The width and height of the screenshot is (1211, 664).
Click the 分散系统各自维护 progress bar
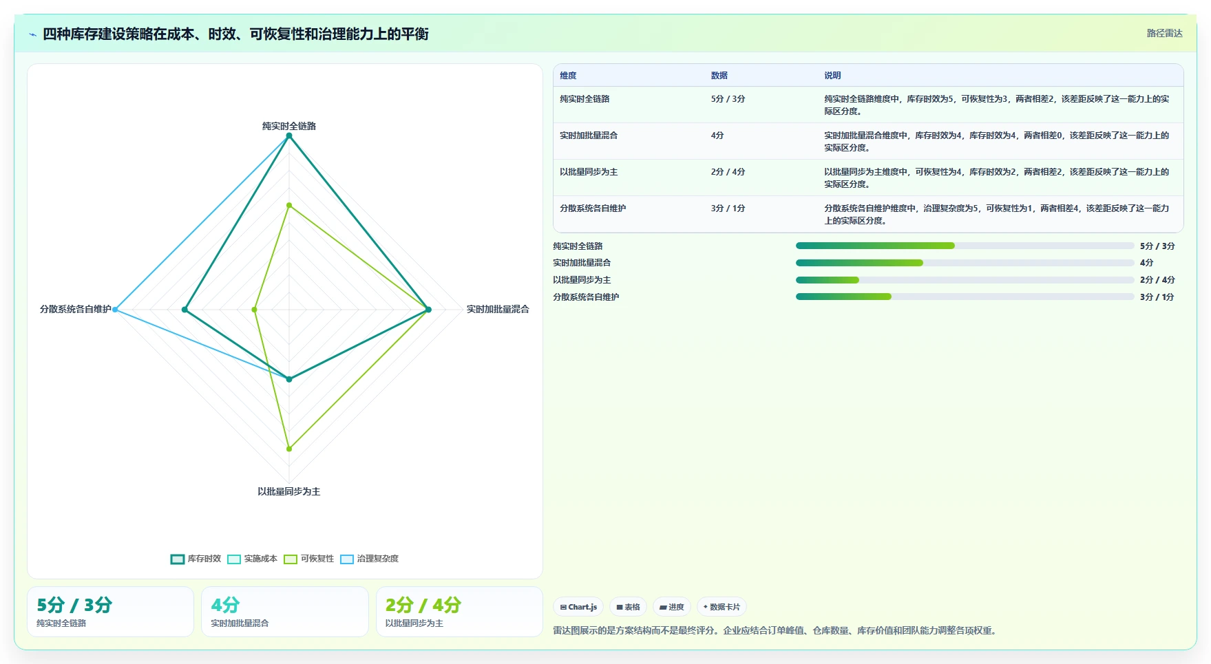(x=965, y=297)
